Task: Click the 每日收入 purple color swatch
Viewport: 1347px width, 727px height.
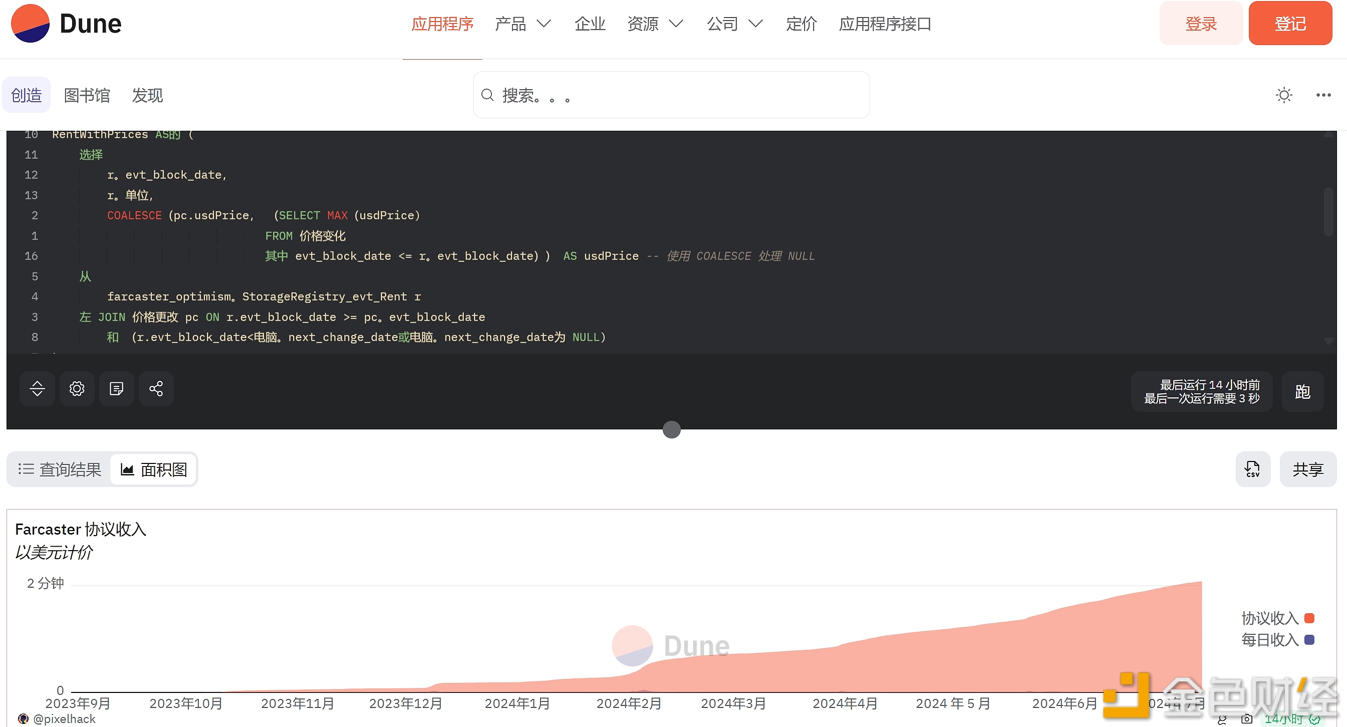Action: point(1309,639)
